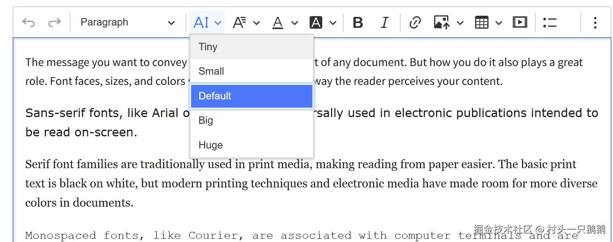
Task: Click the insert table icon
Action: [x=481, y=22]
